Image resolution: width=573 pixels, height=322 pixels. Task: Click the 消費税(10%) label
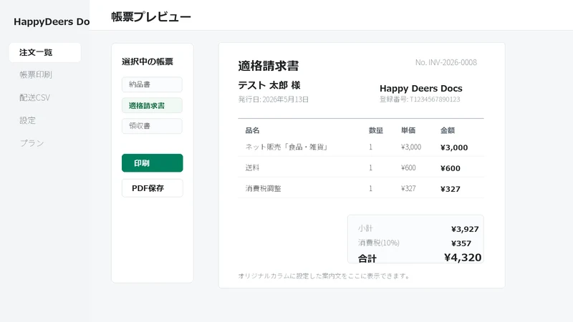379,243
